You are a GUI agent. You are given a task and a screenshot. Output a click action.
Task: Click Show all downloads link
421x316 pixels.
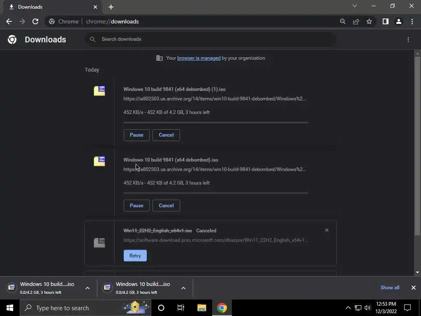coord(390,288)
